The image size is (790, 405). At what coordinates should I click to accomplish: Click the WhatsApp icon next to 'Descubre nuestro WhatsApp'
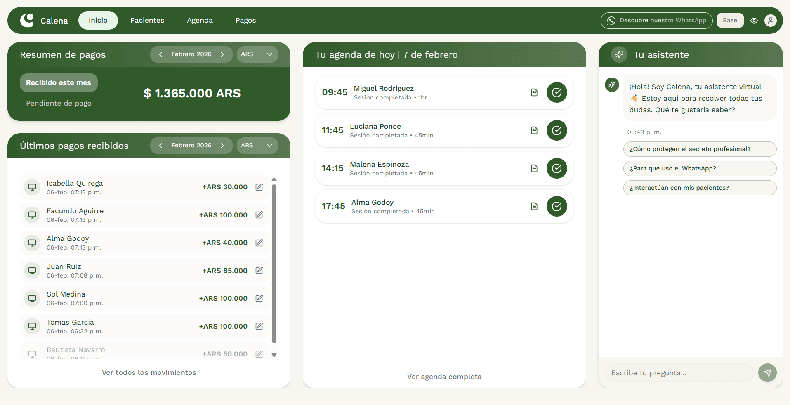pyautogui.click(x=611, y=20)
